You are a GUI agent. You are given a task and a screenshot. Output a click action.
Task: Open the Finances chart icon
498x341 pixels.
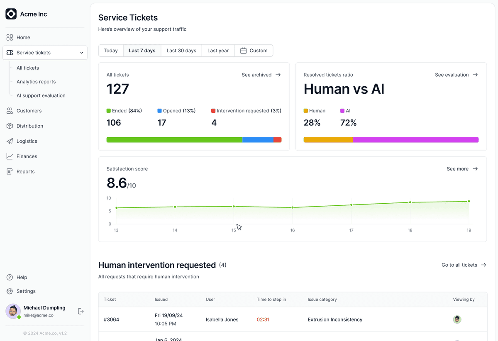10,156
